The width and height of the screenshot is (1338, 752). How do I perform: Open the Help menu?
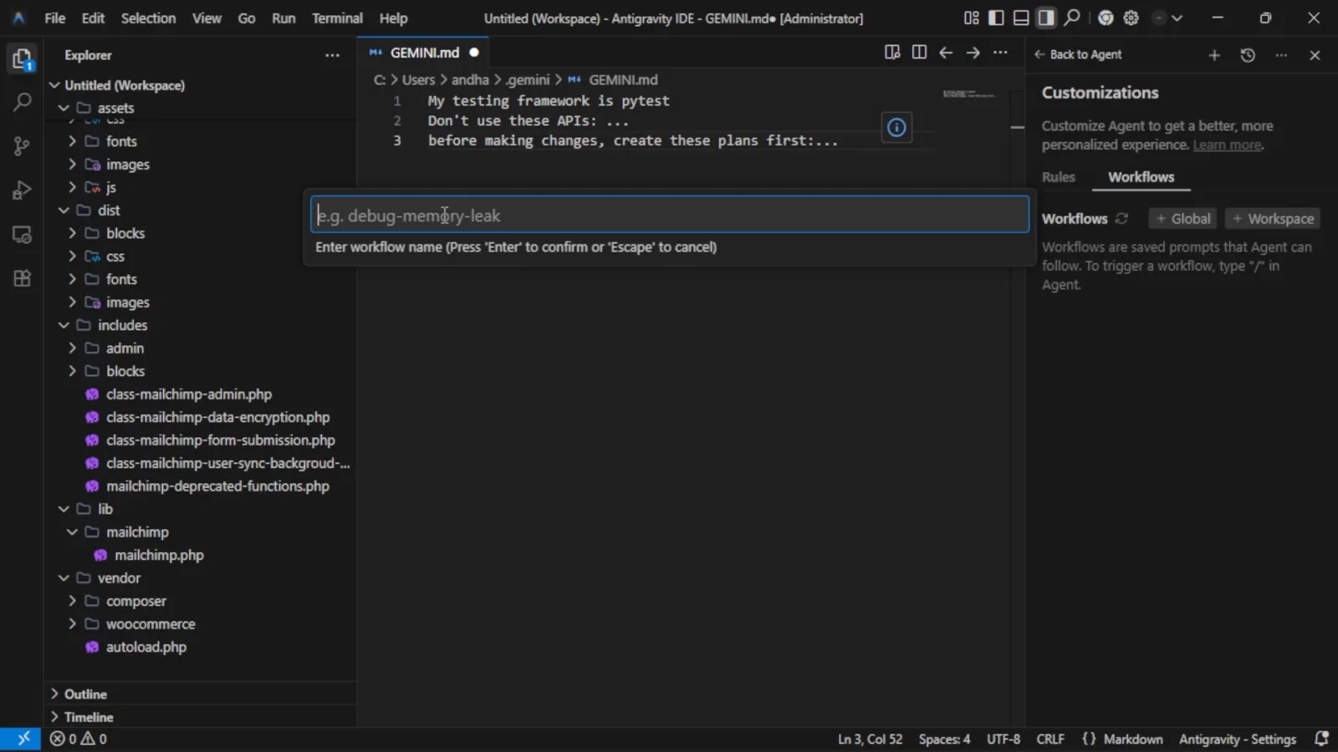point(393,18)
